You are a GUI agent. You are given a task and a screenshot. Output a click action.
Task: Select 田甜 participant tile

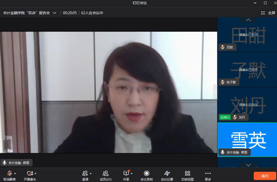tap(247, 35)
